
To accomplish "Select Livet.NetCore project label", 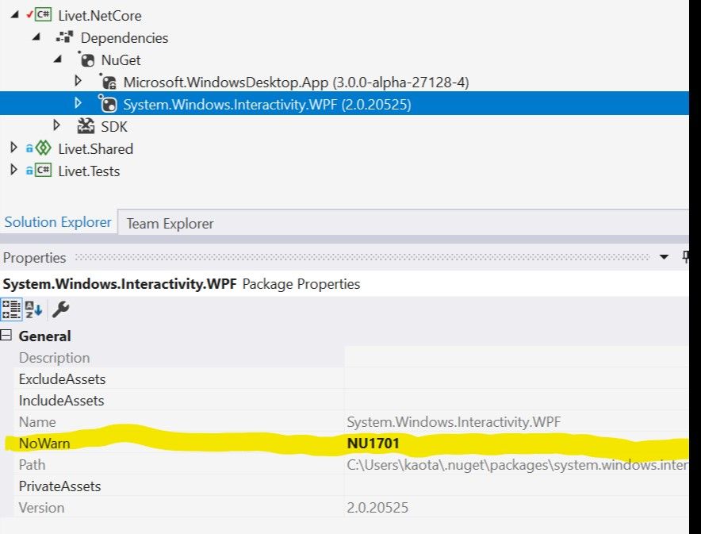I will [x=100, y=16].
